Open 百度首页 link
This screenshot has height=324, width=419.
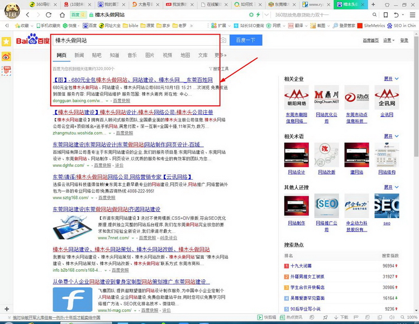370,40
